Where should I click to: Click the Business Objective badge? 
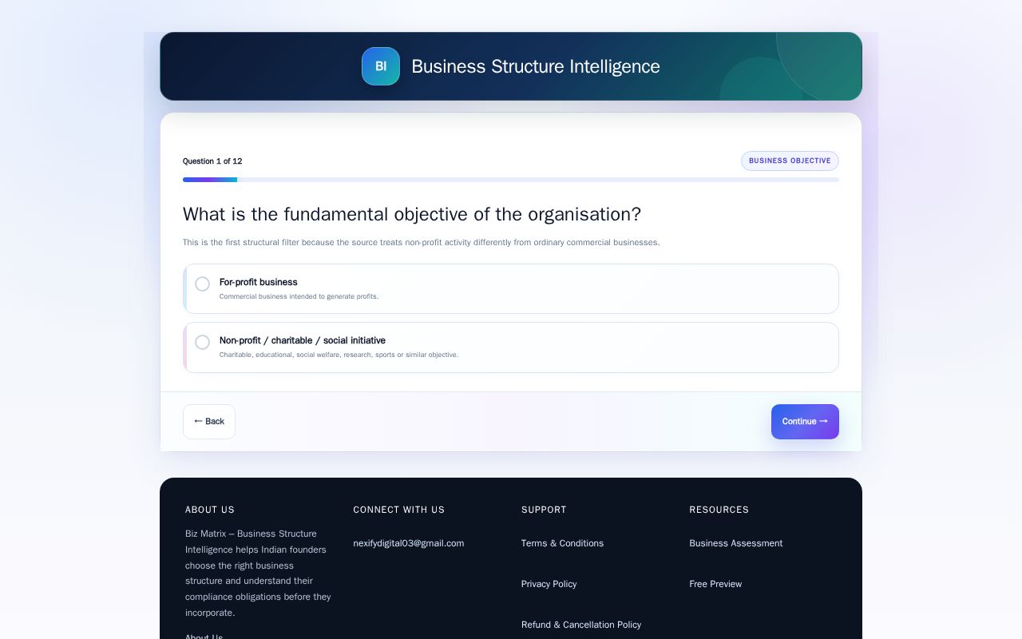point(790,161)
